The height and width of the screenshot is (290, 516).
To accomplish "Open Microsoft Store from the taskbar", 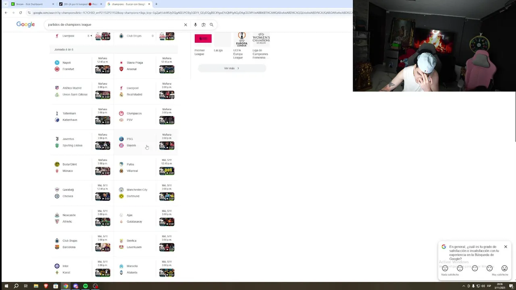I will tap(56, 286).
